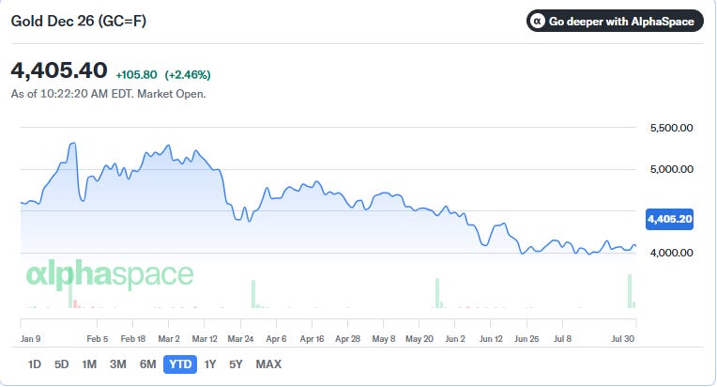Click the blue 4,405.20 price tag
Image resolution: width=717 pixels, height=387 pixels.
669,219
